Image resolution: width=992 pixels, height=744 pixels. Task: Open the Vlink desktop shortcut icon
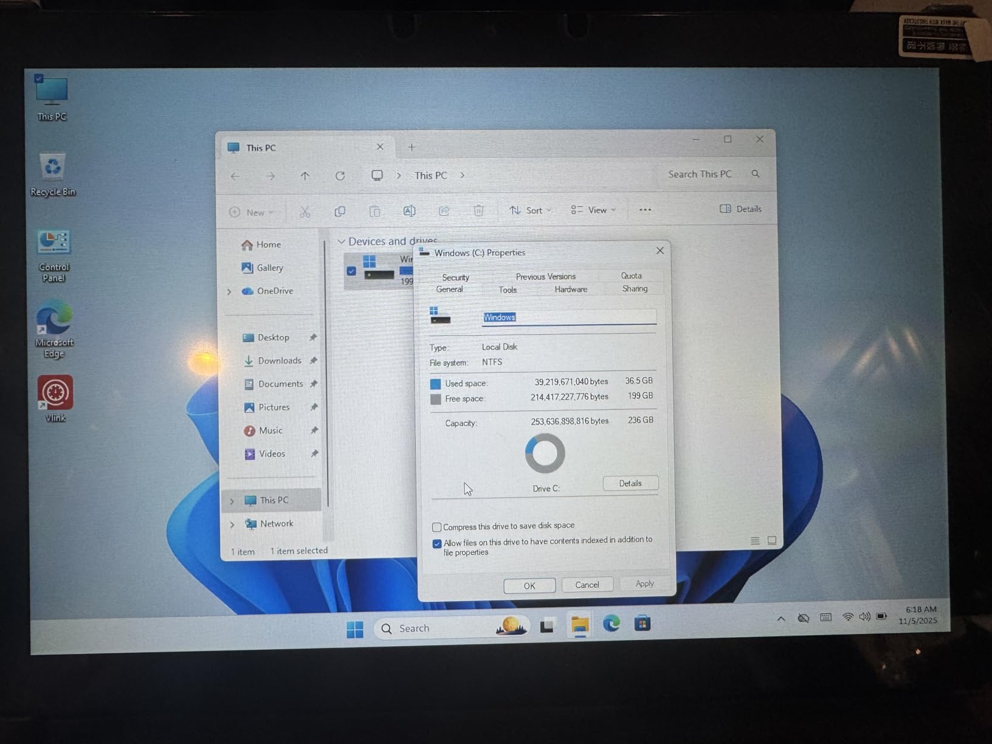click(x=55, y=393)
